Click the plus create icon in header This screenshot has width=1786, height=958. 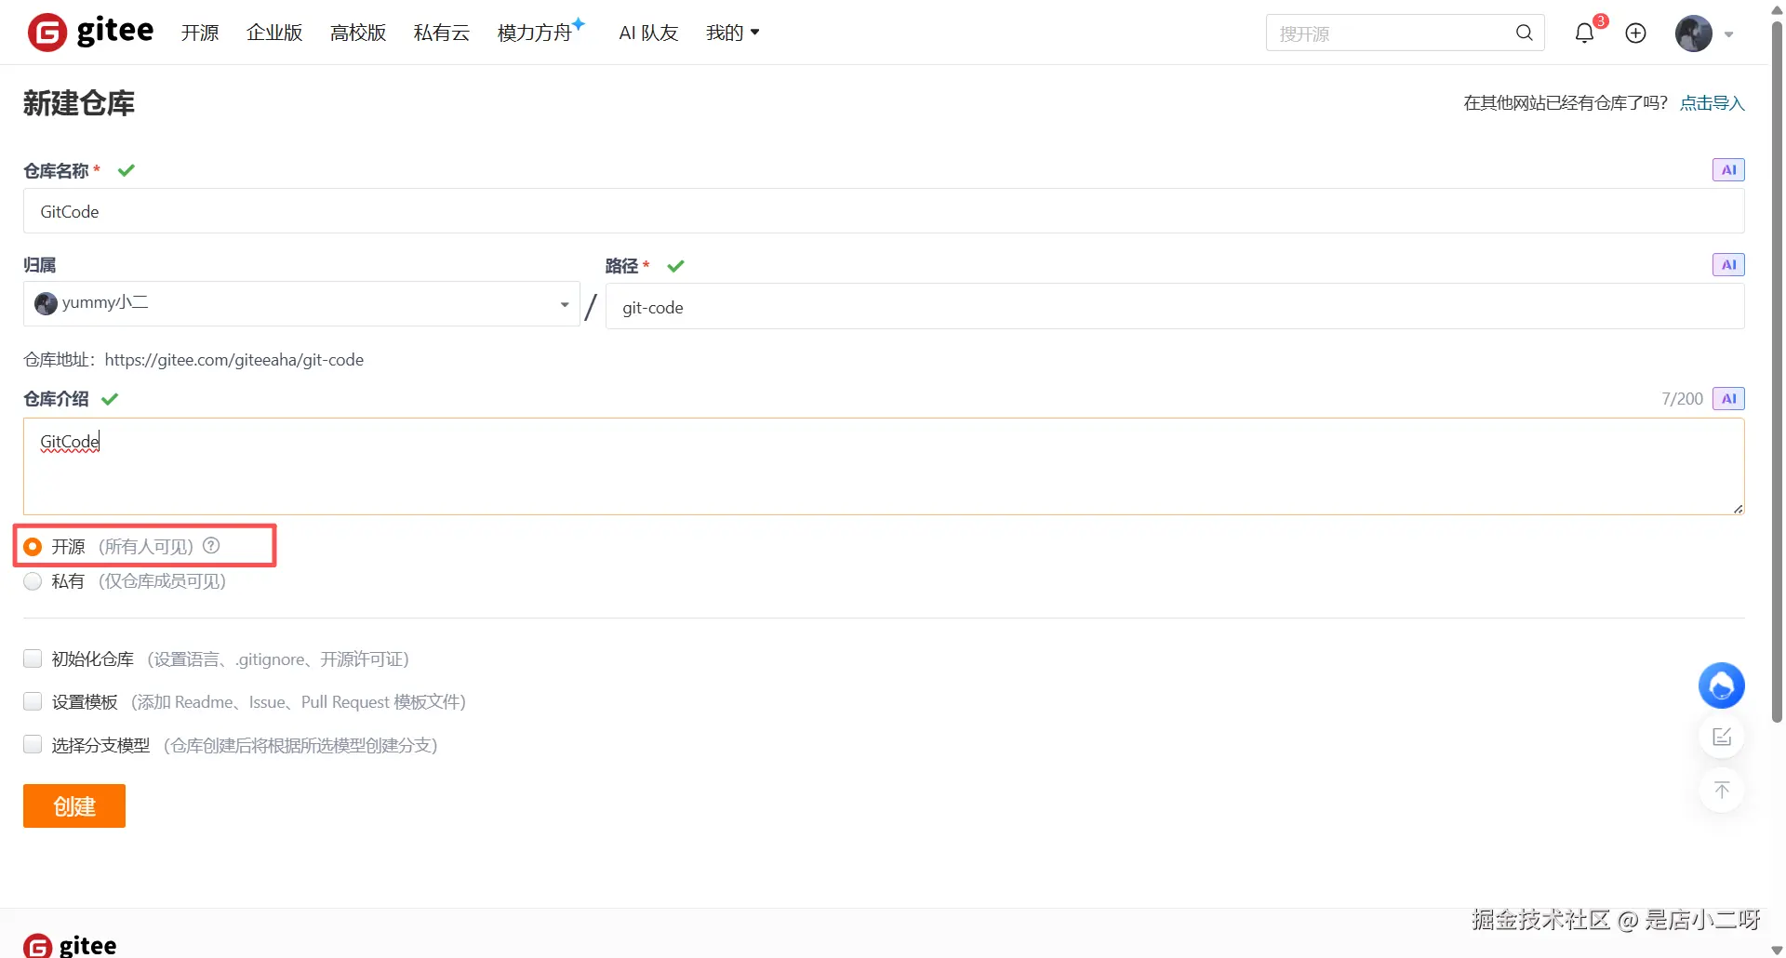[x=1635, y=33]
